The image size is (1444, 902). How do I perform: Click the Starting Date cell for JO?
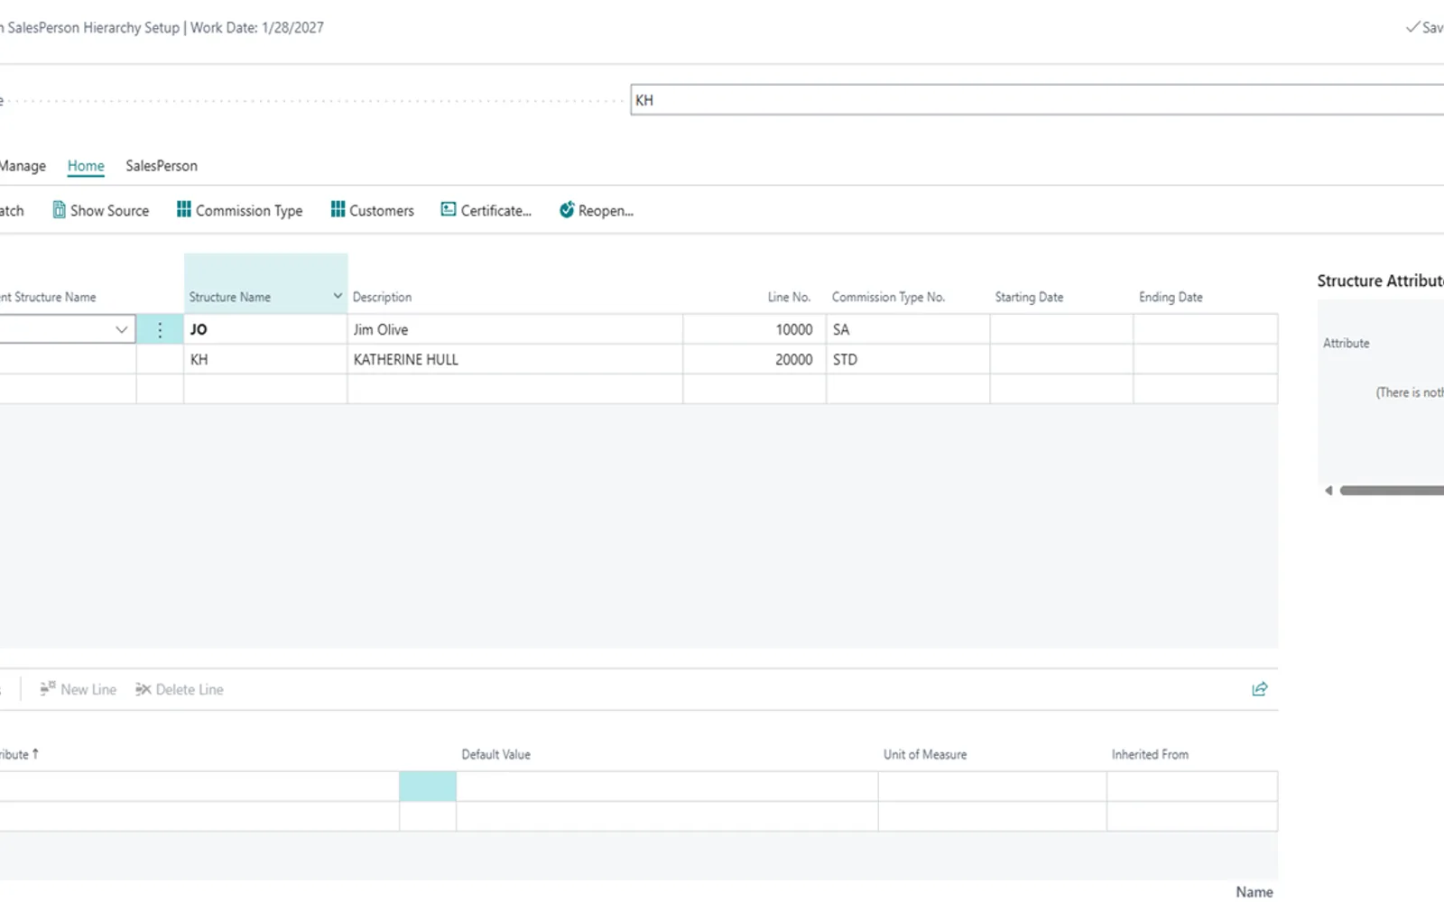tap(1061, 329)
